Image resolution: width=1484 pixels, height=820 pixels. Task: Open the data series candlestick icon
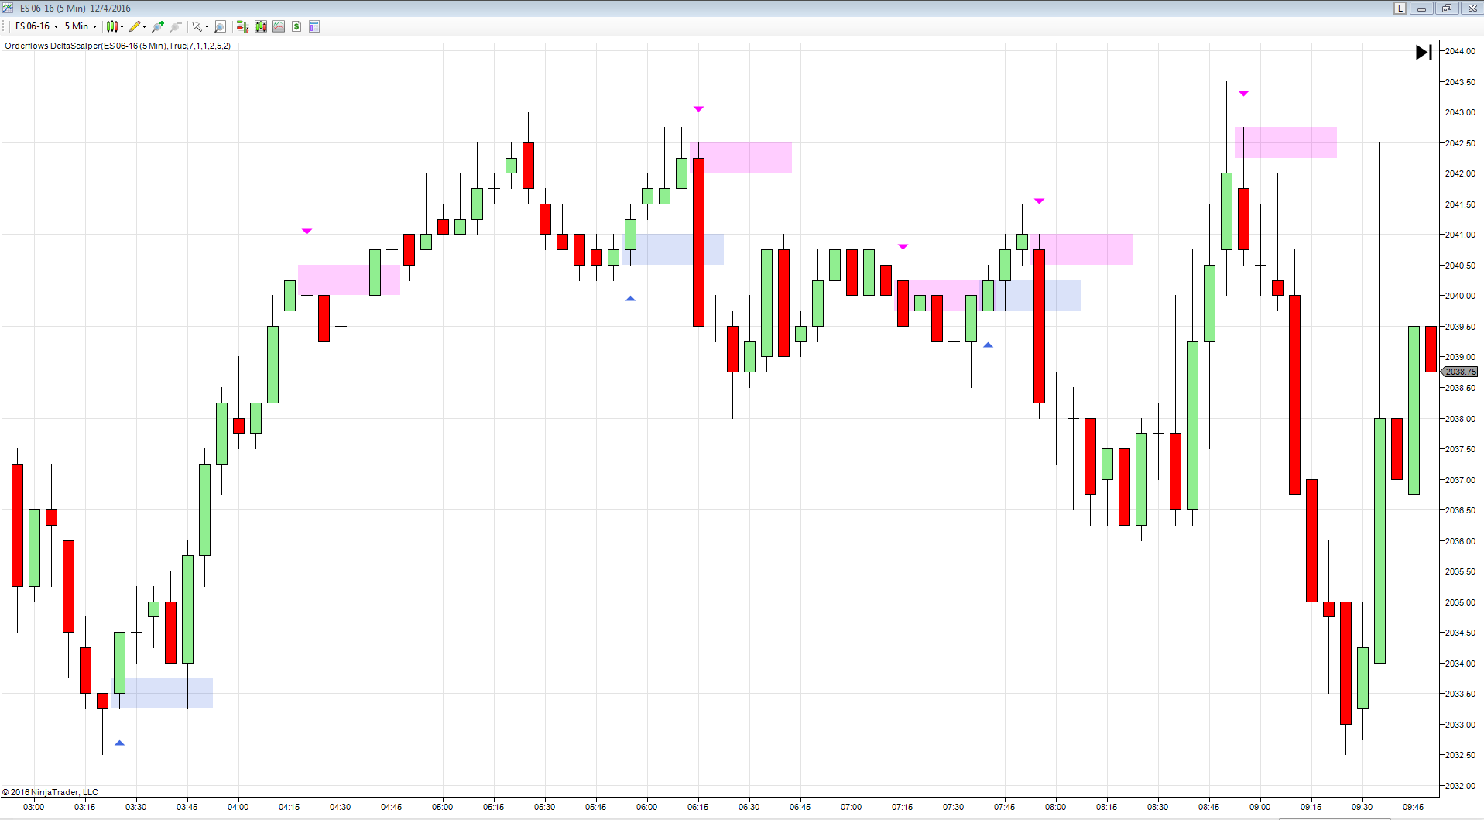pyautogui.click(x=261, y=26)
